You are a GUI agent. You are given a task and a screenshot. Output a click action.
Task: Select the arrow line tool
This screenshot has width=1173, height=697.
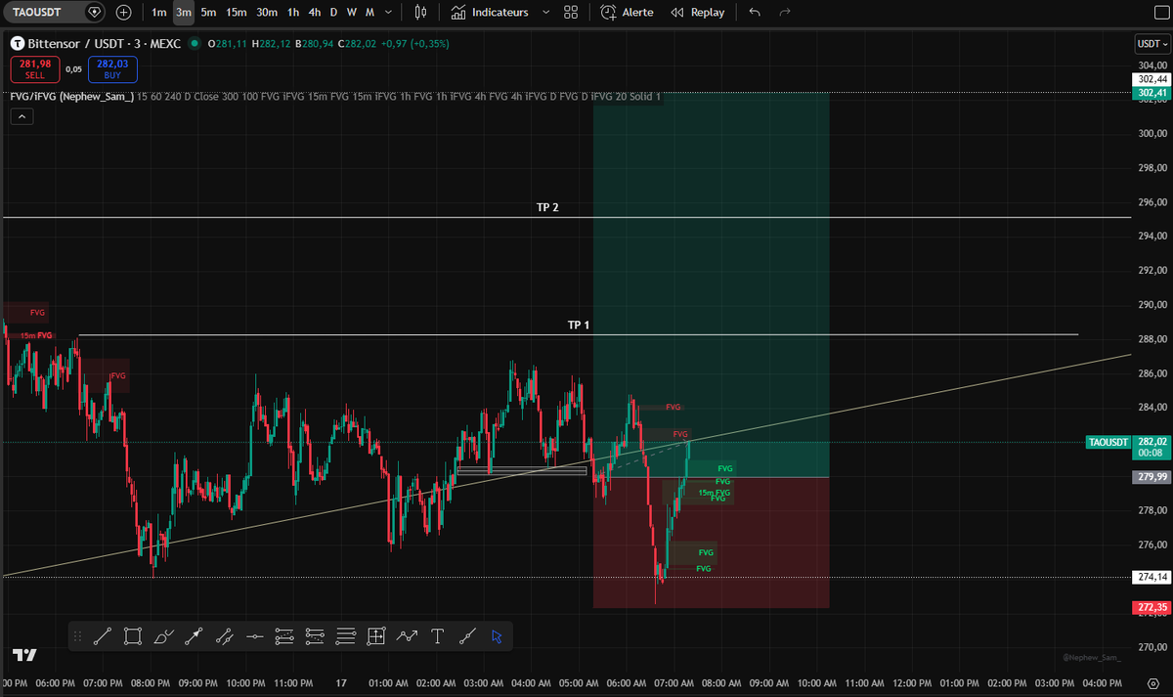click(x=194, y=636)
